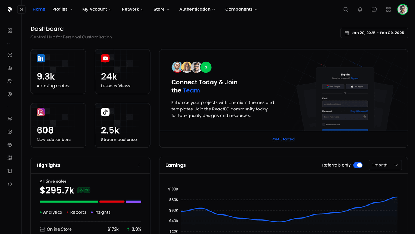The height and width of the screenshot is (234, 415).
Task: Click the +2.7% growth badge
Action: (84, 190)
